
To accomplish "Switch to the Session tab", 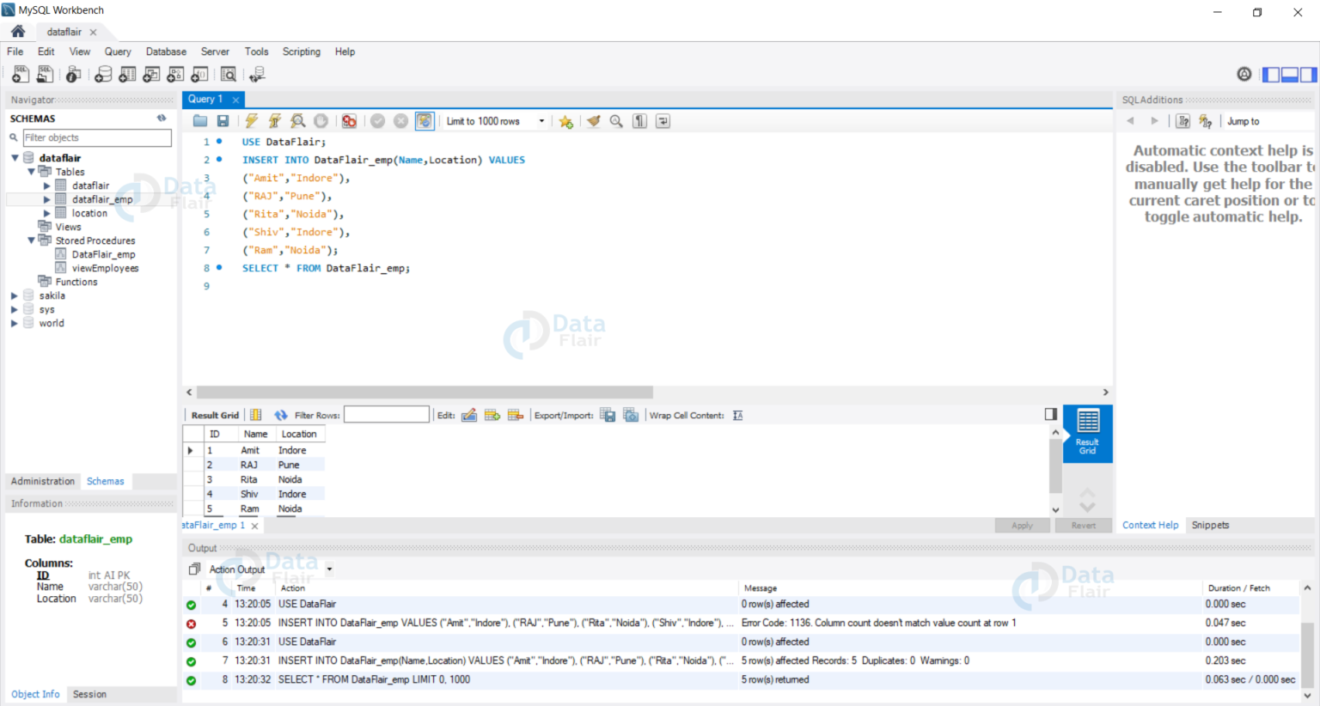I will click(89, 694).
